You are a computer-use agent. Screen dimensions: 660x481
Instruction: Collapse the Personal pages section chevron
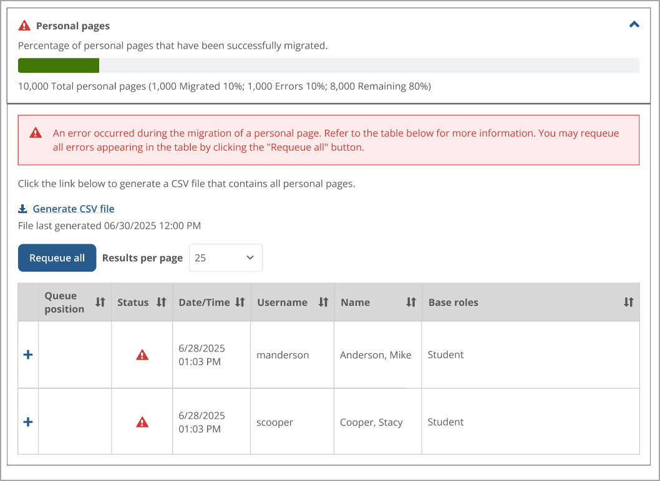pyautogui.click(x=634, y=25)
